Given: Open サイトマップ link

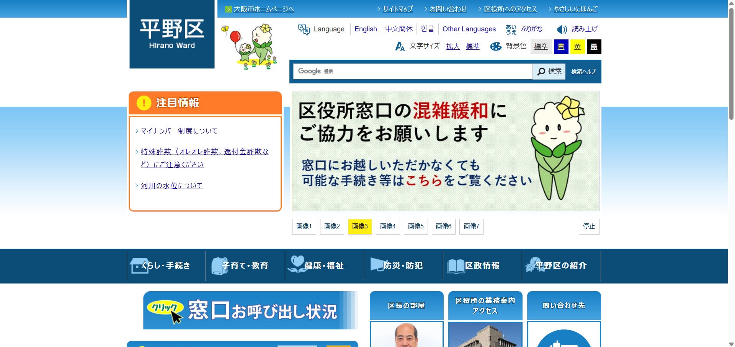Looking at the screenshot, I should point(398,9).
